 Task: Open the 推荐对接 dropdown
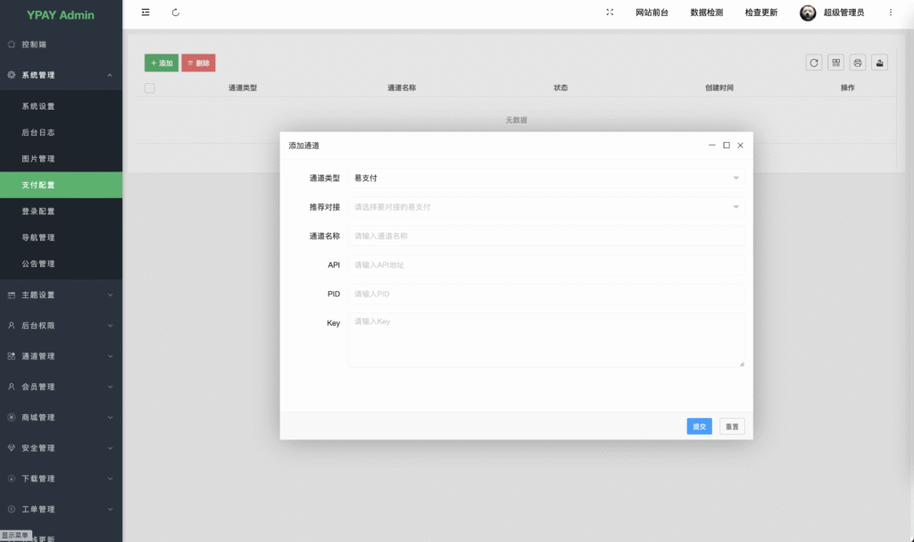[x=546, y=207]
